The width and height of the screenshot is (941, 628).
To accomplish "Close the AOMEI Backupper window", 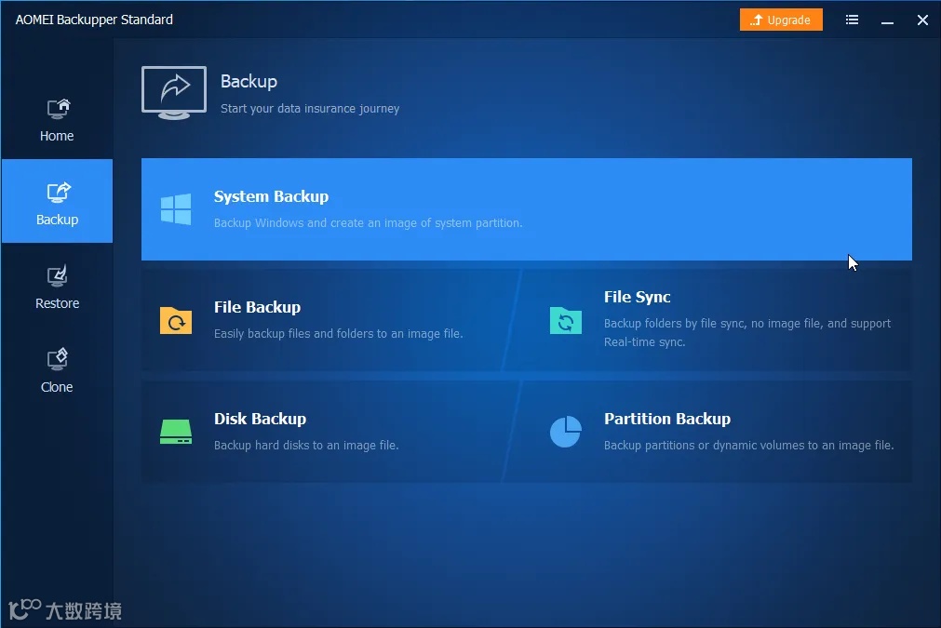I will (922, 20).
